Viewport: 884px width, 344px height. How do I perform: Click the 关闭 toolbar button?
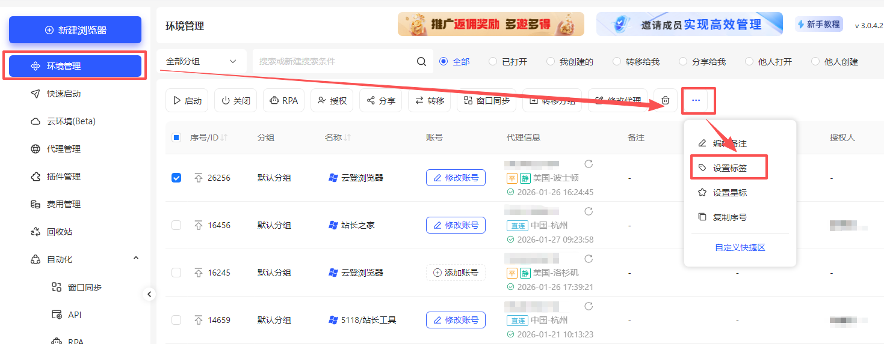236,101
